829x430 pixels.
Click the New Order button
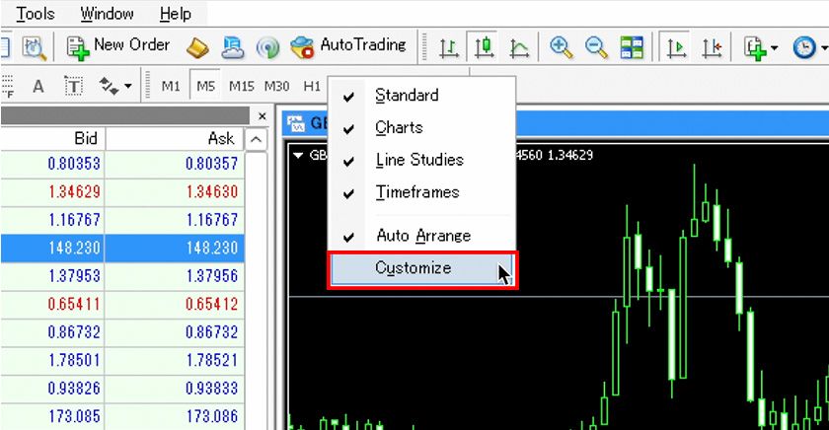click(x=118, y=46)
